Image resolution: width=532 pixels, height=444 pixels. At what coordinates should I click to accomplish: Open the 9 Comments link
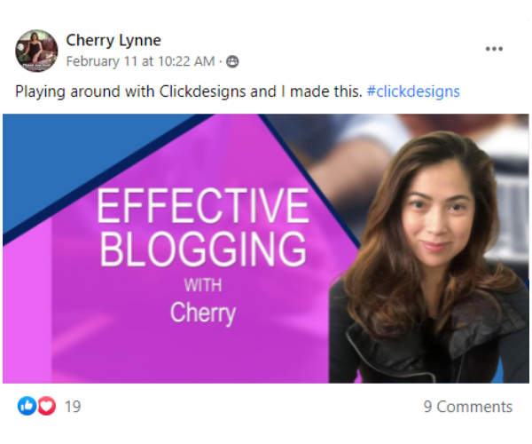point(468,407)
